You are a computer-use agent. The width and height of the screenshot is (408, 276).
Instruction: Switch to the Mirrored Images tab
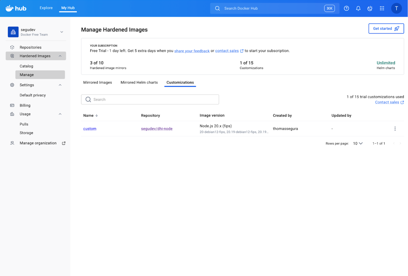97,83
